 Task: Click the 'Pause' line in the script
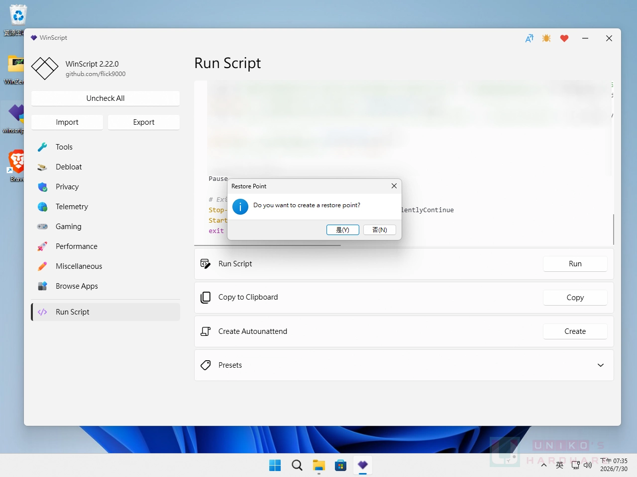tap(218, 179)
